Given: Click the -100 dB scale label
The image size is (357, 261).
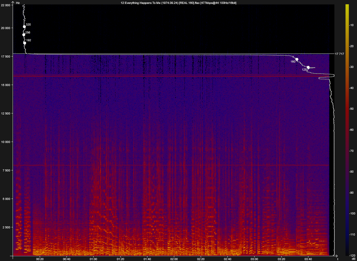Looking at the screenshot, I should click(352, 214).
